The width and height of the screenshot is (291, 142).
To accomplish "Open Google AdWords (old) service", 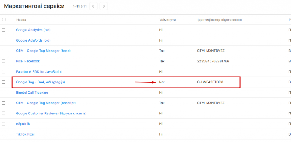I will click(x=33, y=40).
